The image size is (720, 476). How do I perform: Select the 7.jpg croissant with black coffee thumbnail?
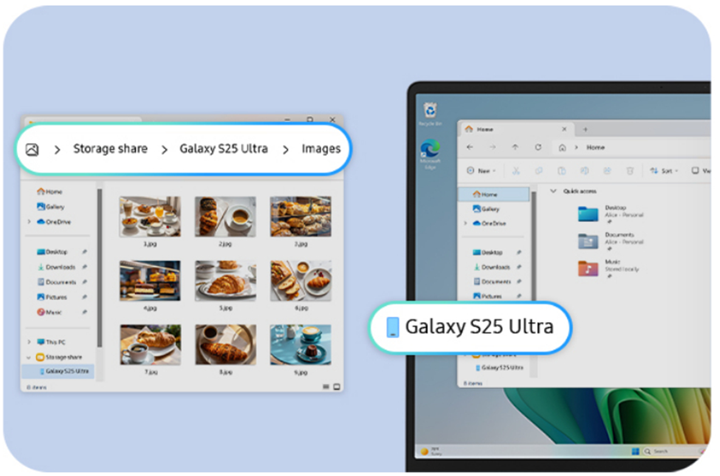click(150, 345)
